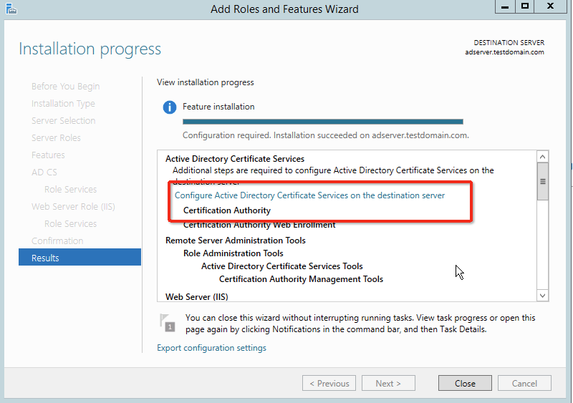Click the blue info icon beside Feature installation
573x403 pixels.
[x=169, y=107]
